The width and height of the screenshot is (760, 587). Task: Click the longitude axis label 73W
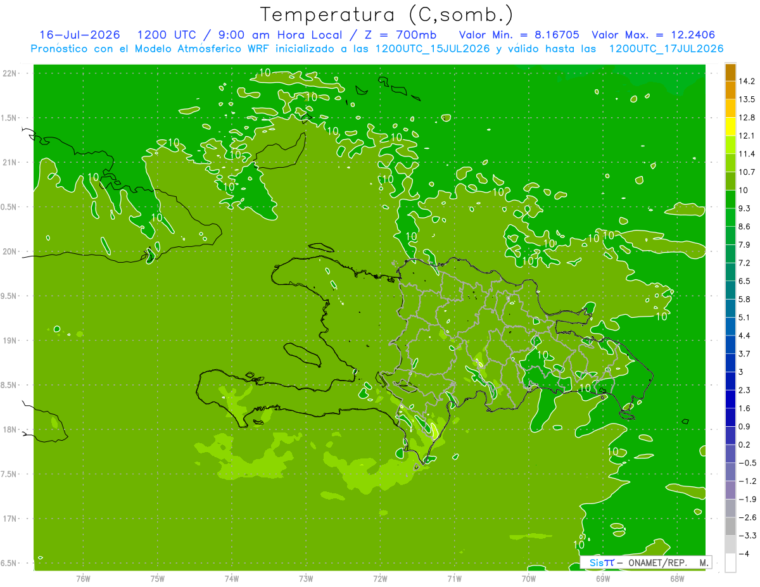click(306, 578)
